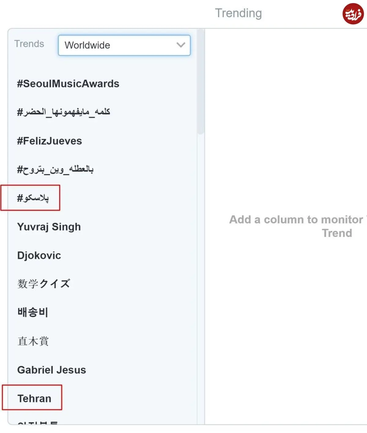Image resolution: width=367 pixels, height=433 pixels.
Task: Click the trends list scrollbar thumb
Action: [x=201, y=82]
